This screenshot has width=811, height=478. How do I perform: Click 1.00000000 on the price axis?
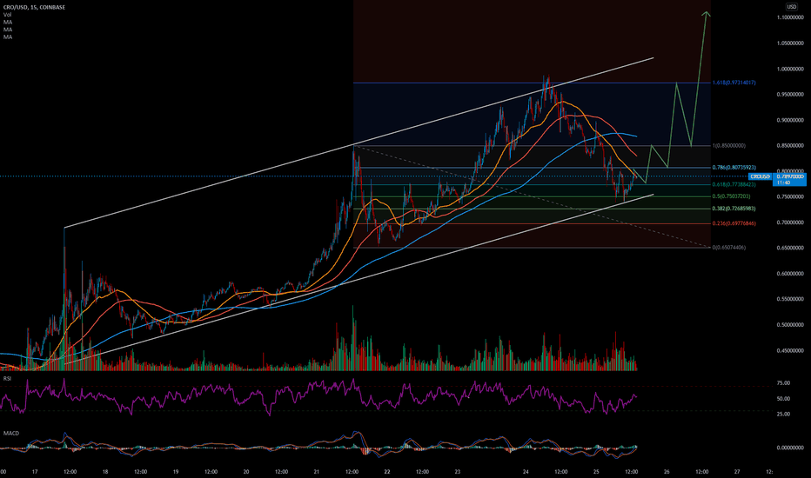[790, 70]
